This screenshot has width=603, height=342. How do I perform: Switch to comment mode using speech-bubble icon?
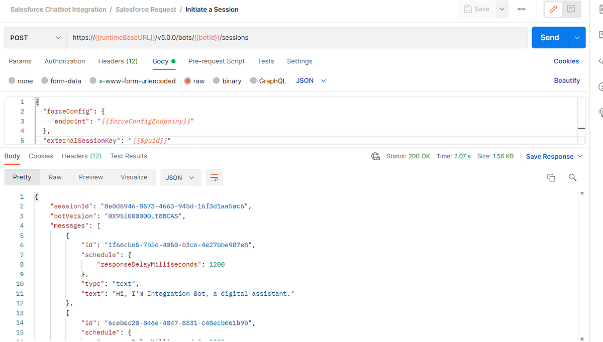[x=570, y=9]
